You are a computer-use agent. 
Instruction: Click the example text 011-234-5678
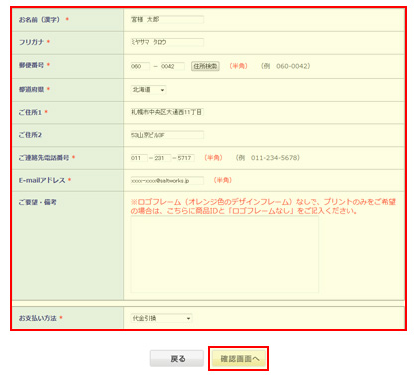tap(274, 158)
